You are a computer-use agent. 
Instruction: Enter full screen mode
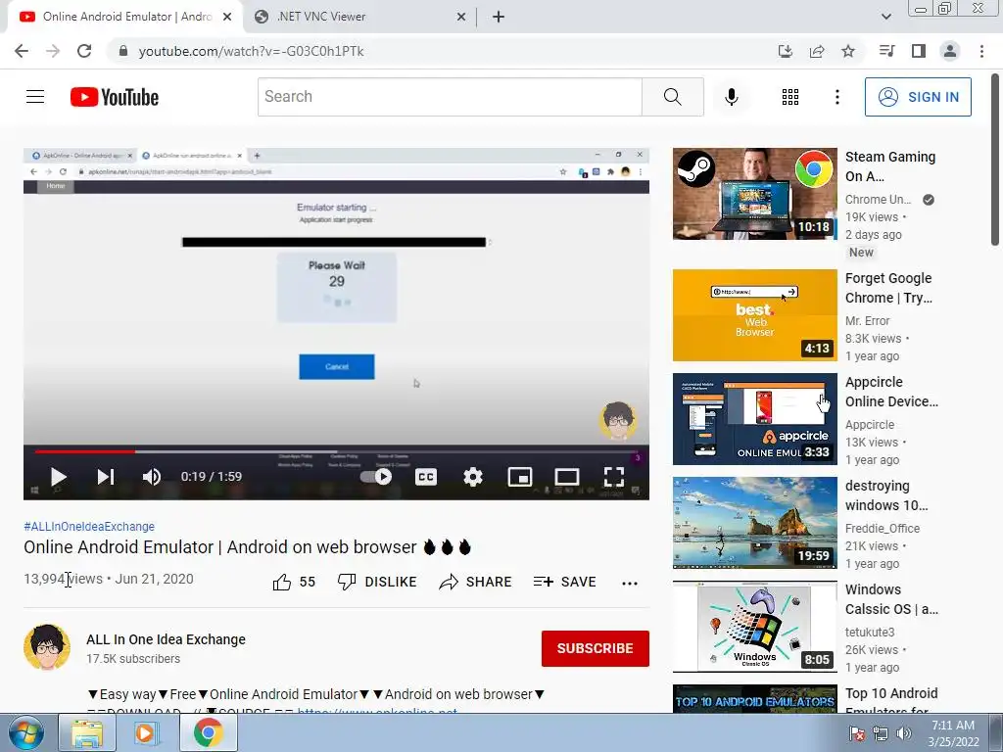614,477
